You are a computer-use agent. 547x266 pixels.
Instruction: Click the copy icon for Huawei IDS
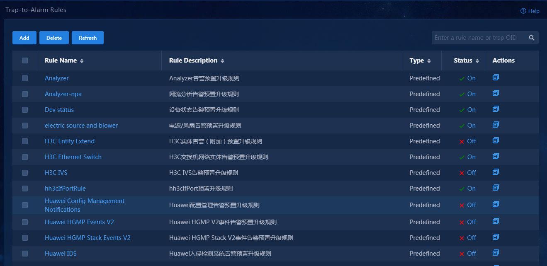[x=496, y=253]
